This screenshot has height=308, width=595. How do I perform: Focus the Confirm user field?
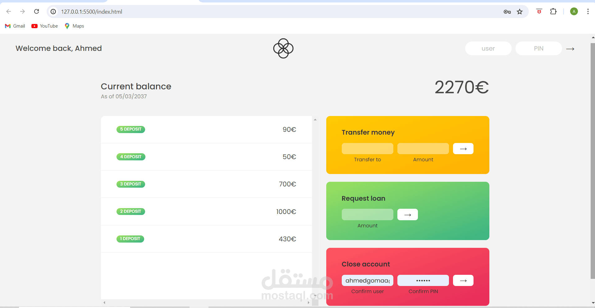[x=367, y=280]
